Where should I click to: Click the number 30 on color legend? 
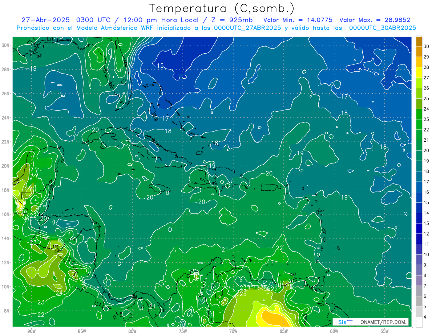(x=426, y=46)
